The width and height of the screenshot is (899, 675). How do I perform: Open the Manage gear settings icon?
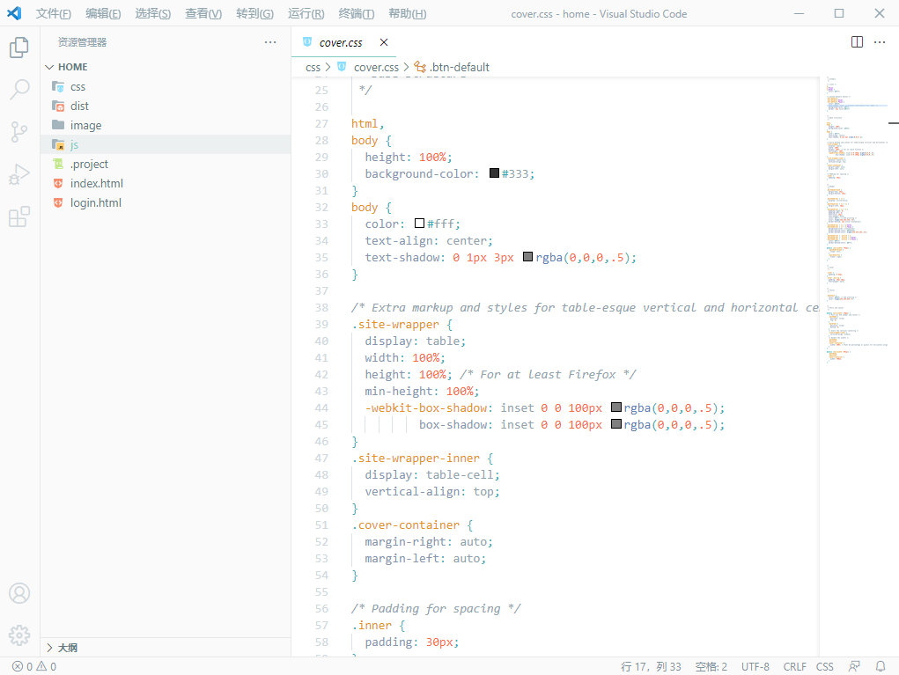(x=19, y=635)
